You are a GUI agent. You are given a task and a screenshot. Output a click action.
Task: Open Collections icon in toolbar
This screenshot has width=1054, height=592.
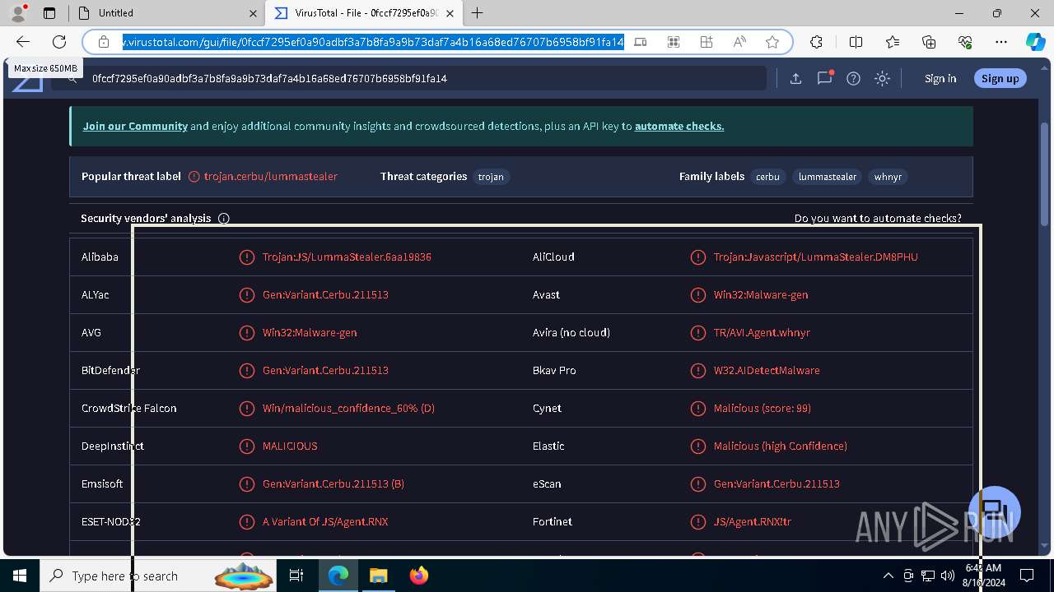pos(929,42)
